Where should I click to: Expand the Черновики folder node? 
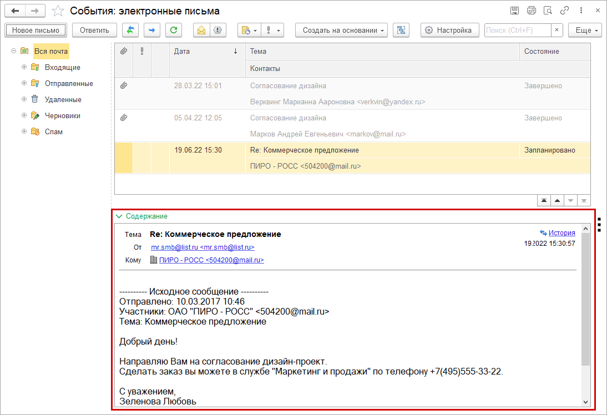(x=24, y=115)
